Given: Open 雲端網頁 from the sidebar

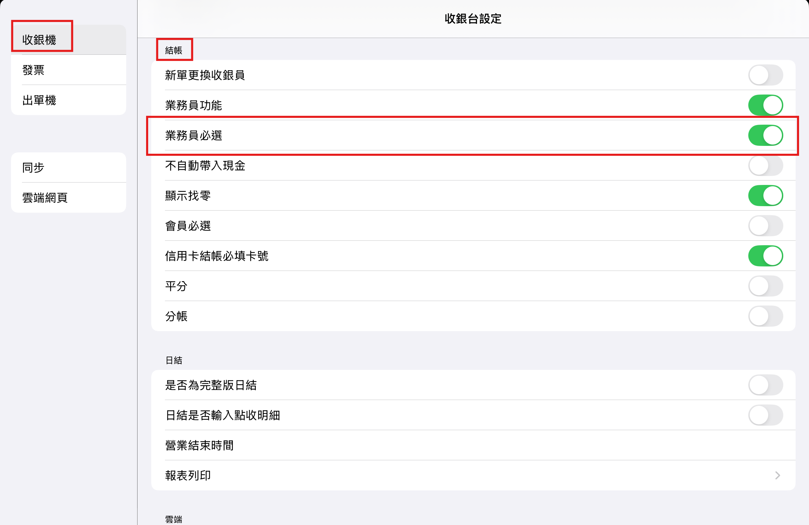Looking at the screenshot, I should (69, 198).
